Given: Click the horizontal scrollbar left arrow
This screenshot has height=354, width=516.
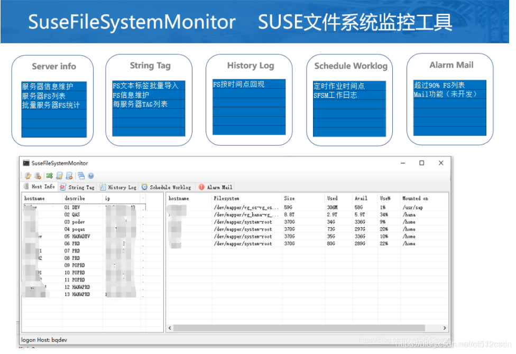Looking at the screenshot, I should pyautogui.click(x=170, y=328).
